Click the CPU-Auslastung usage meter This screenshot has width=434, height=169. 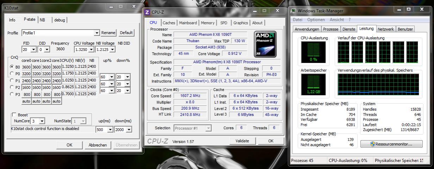313,52
